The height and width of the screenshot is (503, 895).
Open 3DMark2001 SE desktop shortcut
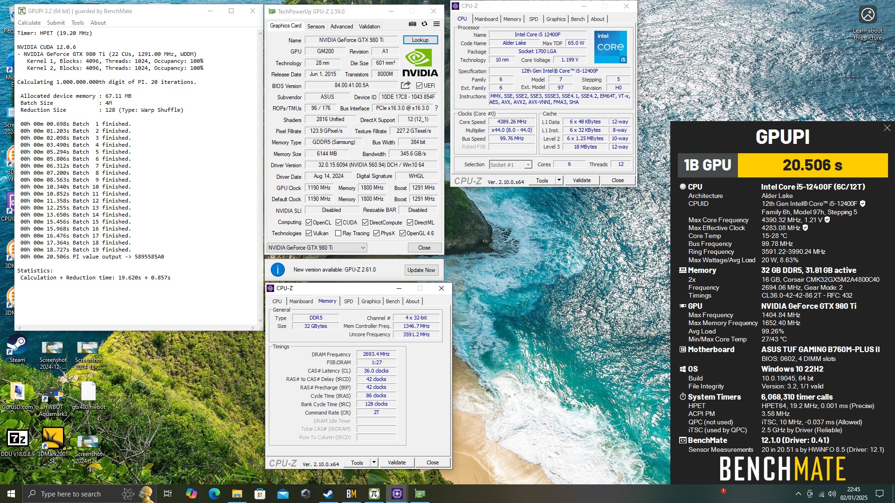(x=53, y=446)
